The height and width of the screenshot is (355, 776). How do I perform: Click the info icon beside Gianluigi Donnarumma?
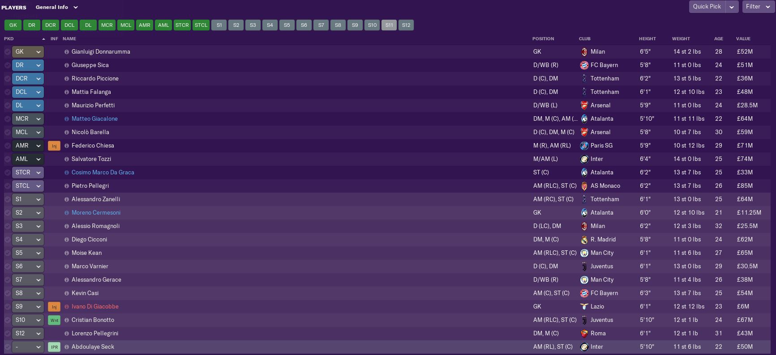point(67,52)
